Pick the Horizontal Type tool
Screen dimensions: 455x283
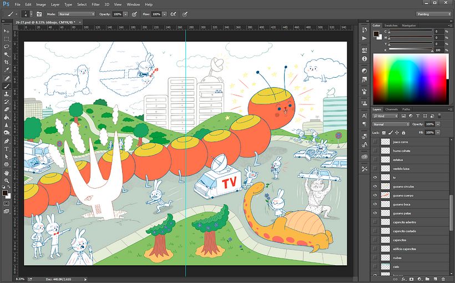click(x=7, y=149)
